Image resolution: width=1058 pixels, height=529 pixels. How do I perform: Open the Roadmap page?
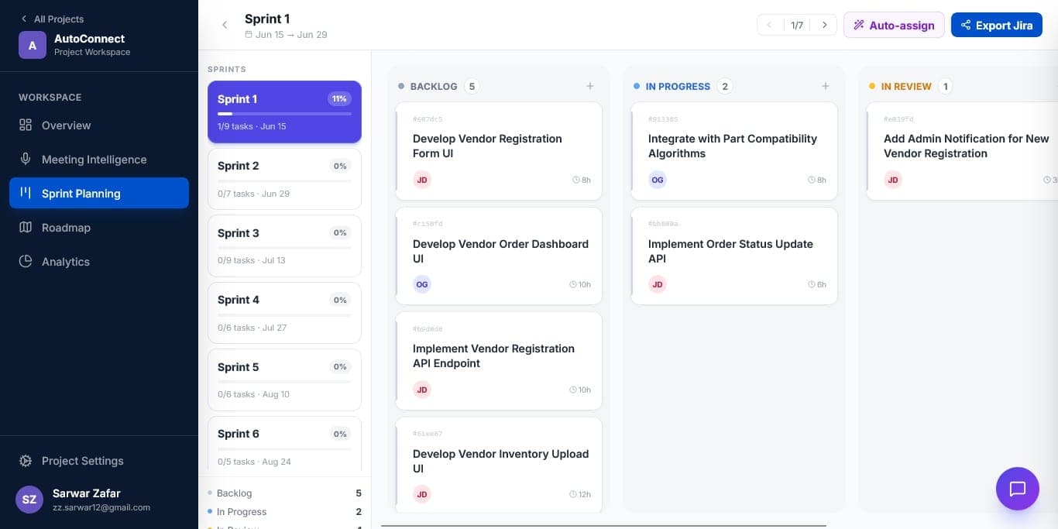[99, 228]
